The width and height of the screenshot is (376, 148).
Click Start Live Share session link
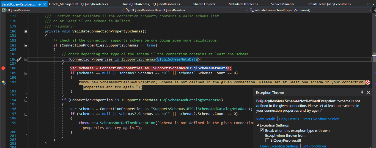pos(322,119)
